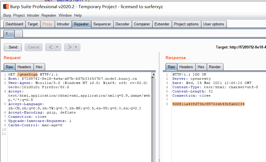Screen dimensions: 266x162
Task: Go forward to the next request in history
Action: coord(70,47)
